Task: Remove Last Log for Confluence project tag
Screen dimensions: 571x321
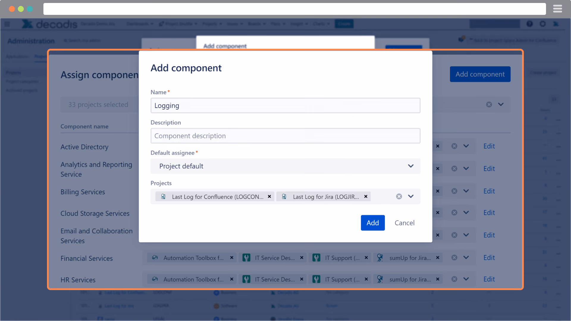Action: point(269,196)
